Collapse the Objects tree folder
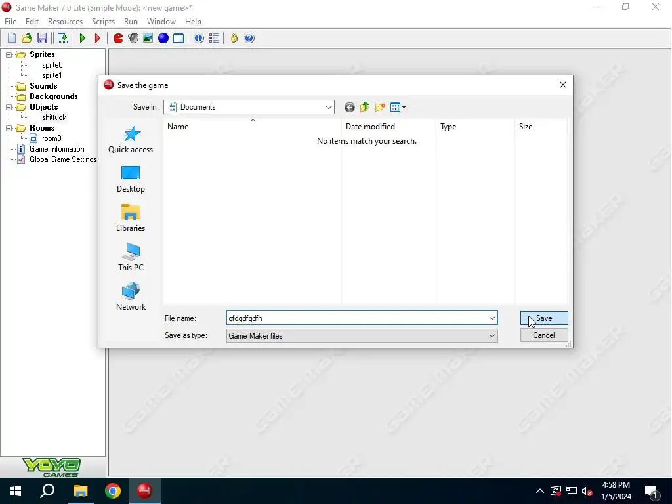The image size is (672, 504). (9, 107)
